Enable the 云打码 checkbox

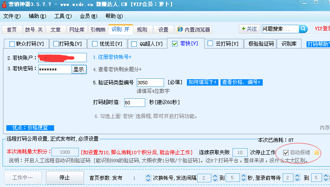[210, 43]
